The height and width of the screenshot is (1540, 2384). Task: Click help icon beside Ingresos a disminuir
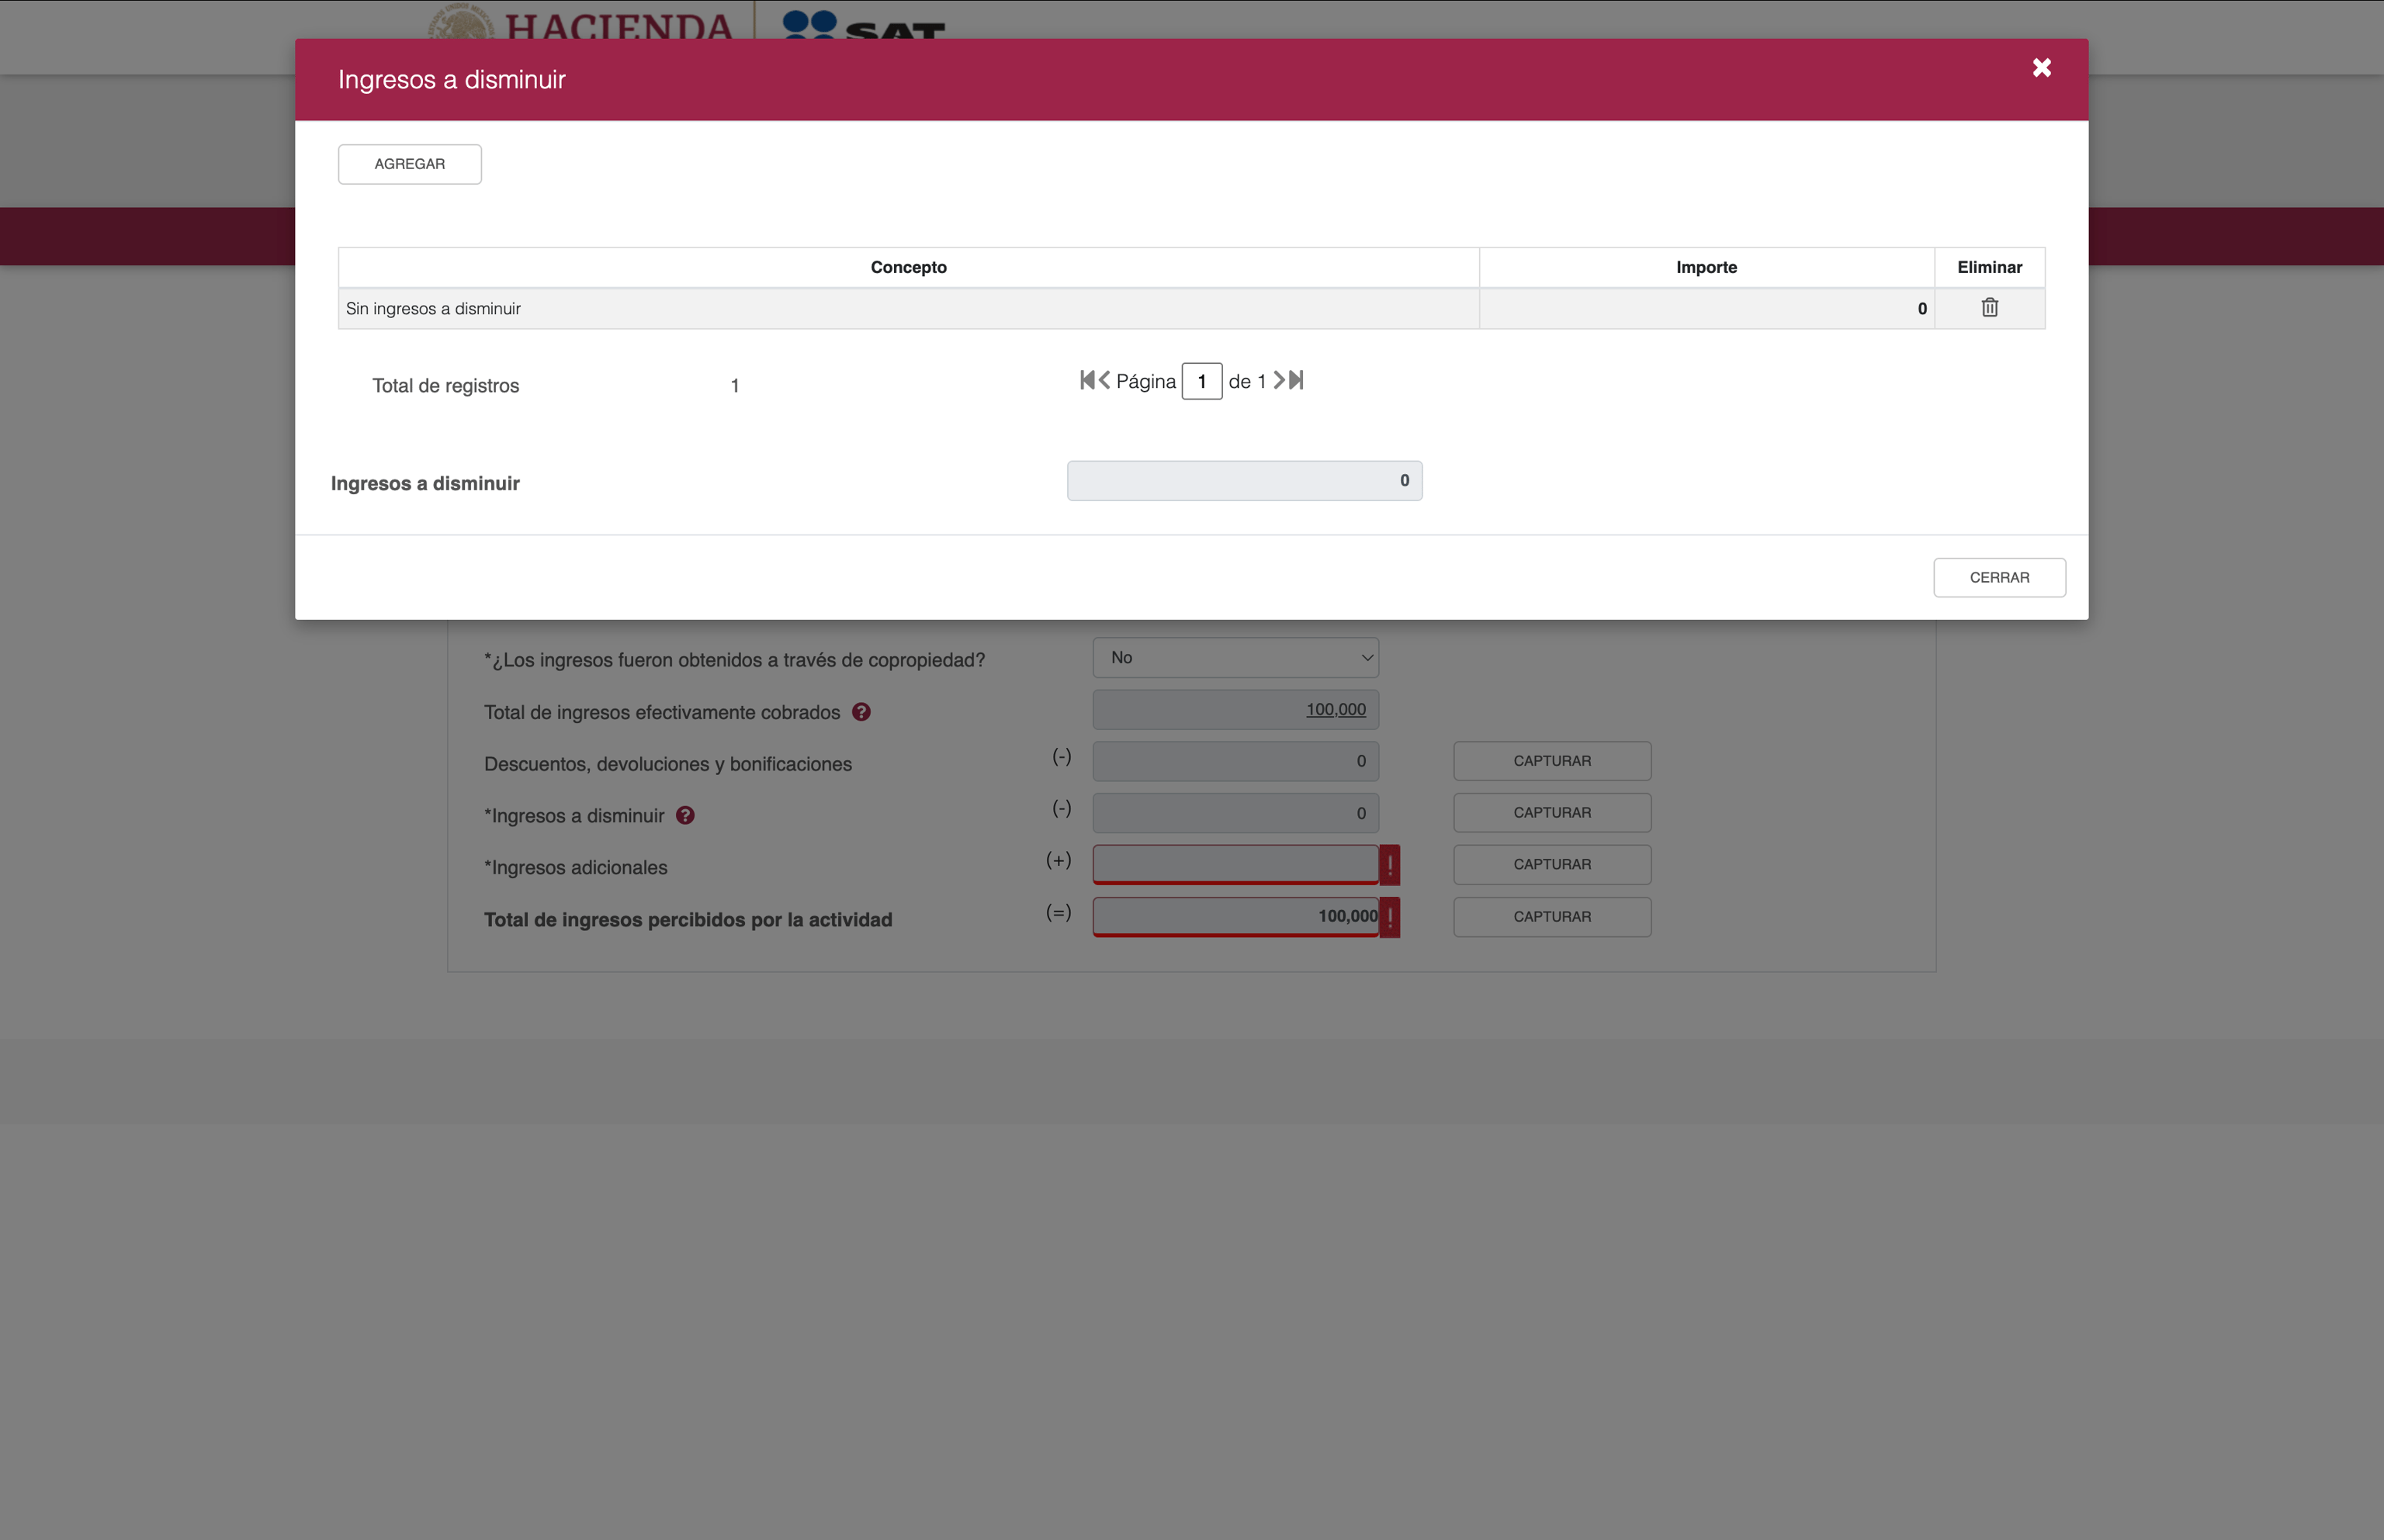tap(685, 815)
